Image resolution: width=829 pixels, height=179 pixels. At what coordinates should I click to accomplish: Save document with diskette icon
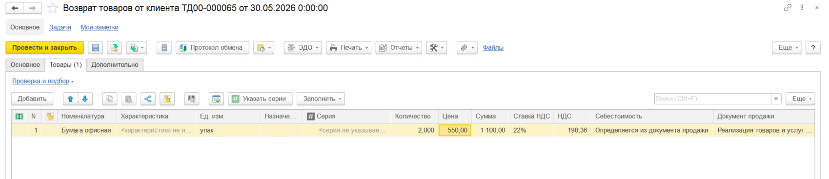coord(96,48)
